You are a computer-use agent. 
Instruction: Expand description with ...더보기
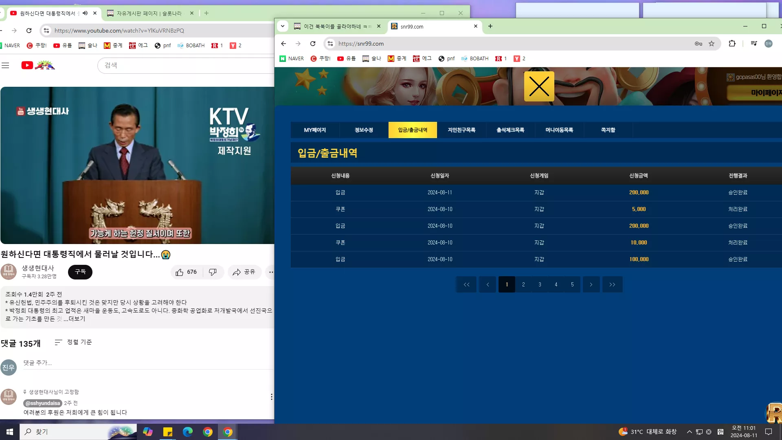(75, 319)
